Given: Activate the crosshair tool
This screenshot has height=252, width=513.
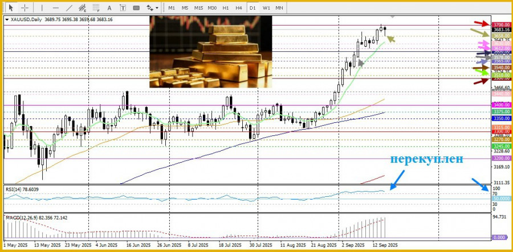Looking at the screenshot, I should coord(25,8).
